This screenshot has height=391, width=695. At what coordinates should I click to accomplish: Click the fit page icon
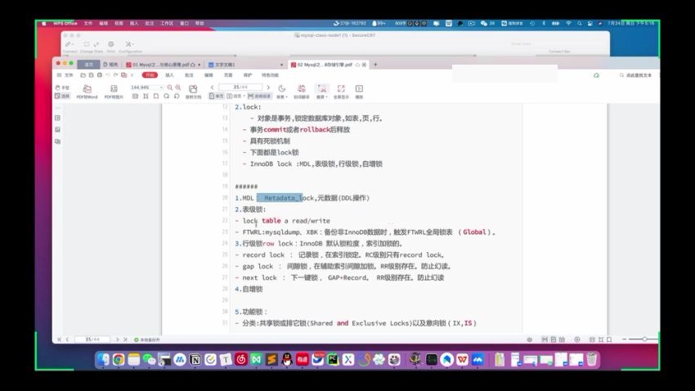[x=156, y=96]
